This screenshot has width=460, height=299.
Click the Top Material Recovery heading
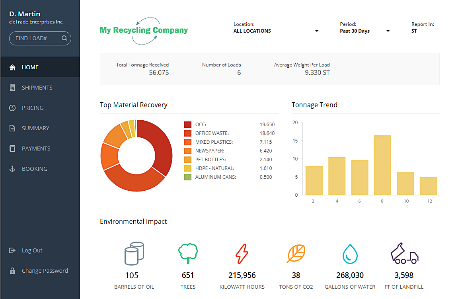(133, 105)
